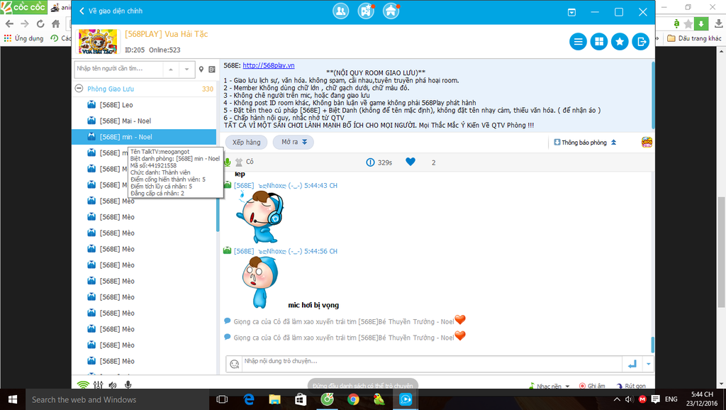Open the games icon in title bar
This screenshot has height=410, width=726.
pos(366,11)
